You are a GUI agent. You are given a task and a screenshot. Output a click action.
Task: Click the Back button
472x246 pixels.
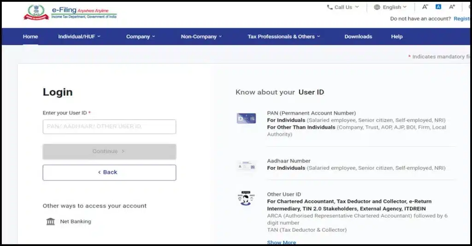pyautogui.click(x=109, y=172)
